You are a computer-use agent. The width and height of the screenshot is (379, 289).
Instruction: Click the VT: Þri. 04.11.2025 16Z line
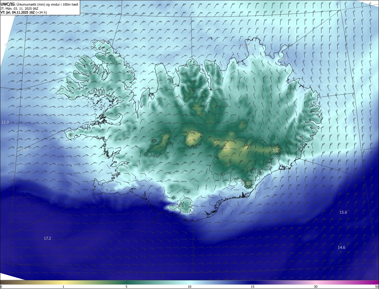[x=24, y=12]
